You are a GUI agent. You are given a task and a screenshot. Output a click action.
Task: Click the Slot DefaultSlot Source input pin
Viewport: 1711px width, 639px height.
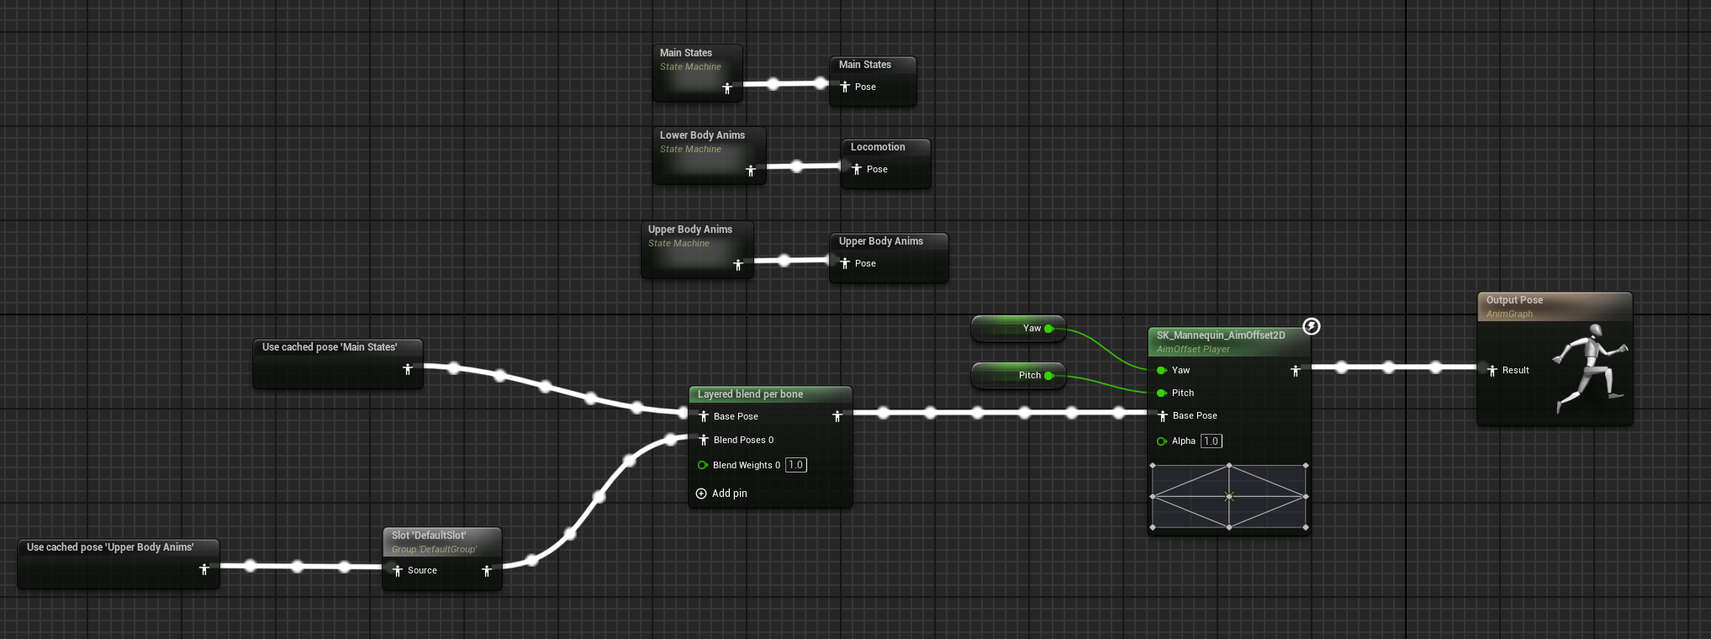(x=398, y=570)
